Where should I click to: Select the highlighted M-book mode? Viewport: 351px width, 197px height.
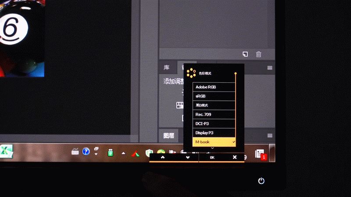coord(214,142)
